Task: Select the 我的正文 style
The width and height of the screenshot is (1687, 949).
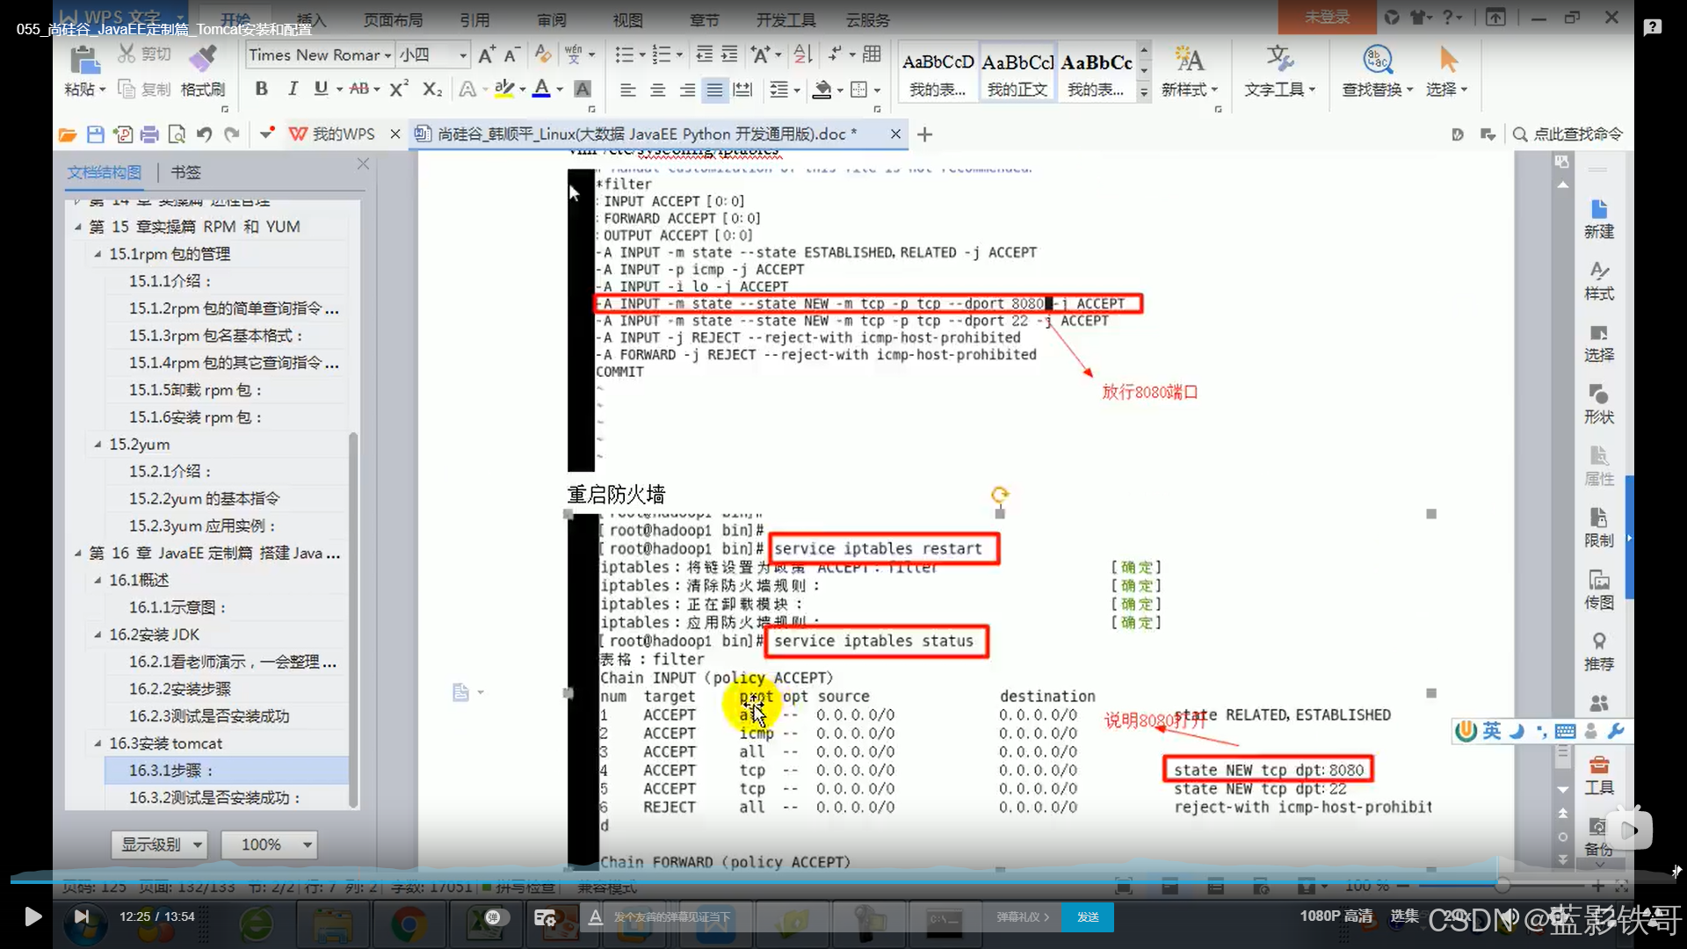Action: tap(1017, 72)
